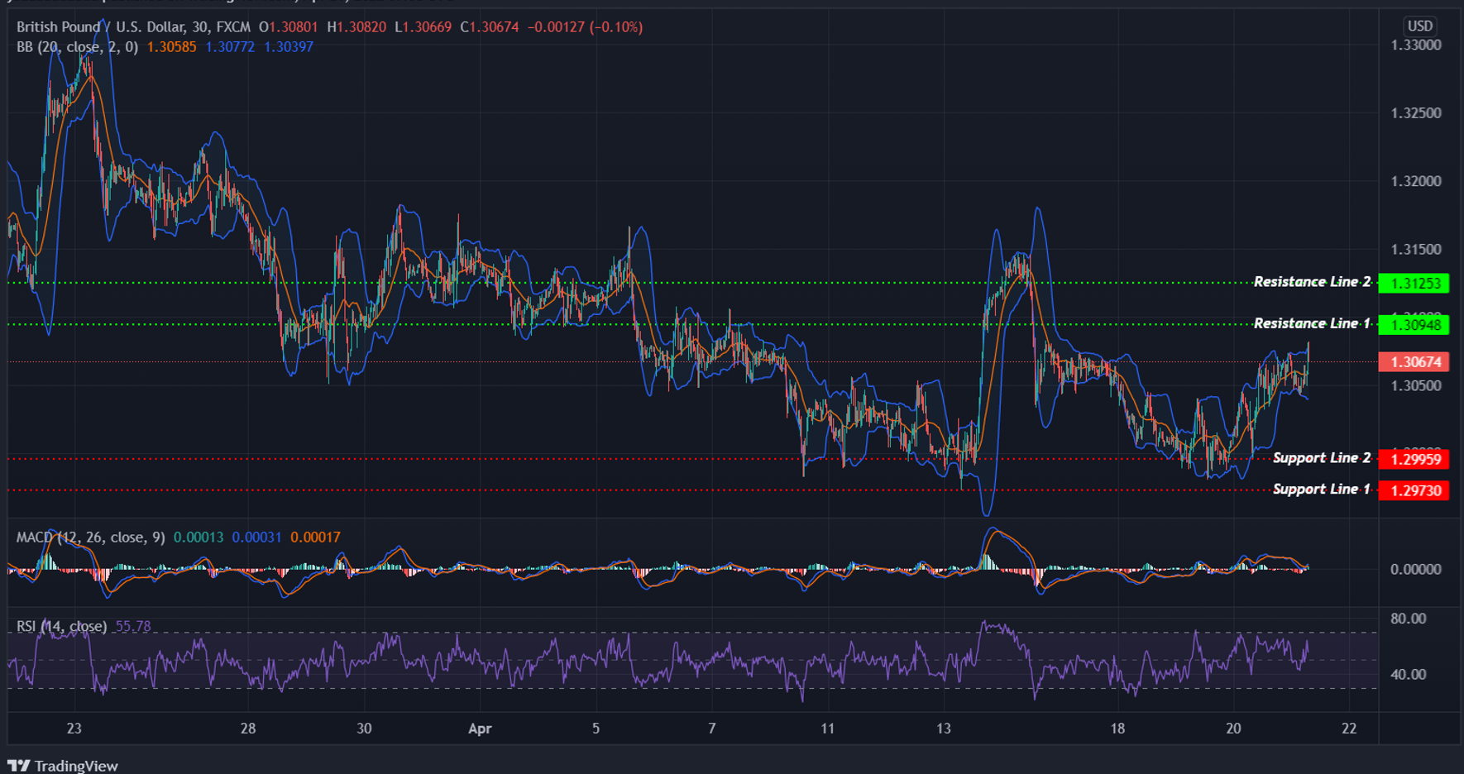Viewport: 1464px width, 774px height.
Task: Click the Support Line 2 text label
Action: click(1321, 457)
